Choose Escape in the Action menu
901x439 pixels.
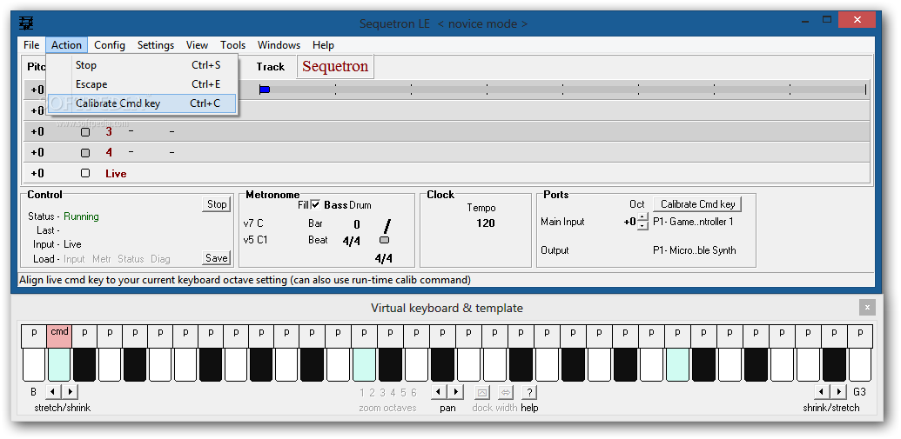click(141, 84)
